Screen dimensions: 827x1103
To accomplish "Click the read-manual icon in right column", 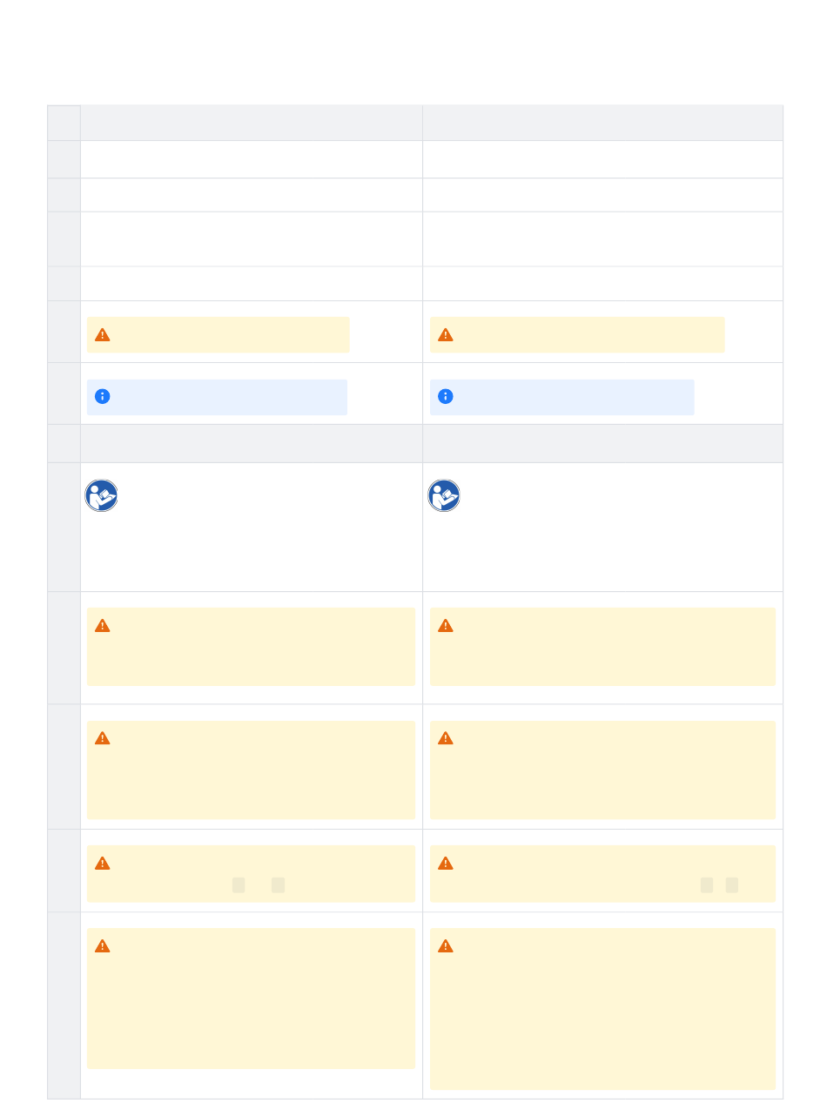I will pyautogui.click(x=444, y=495).
